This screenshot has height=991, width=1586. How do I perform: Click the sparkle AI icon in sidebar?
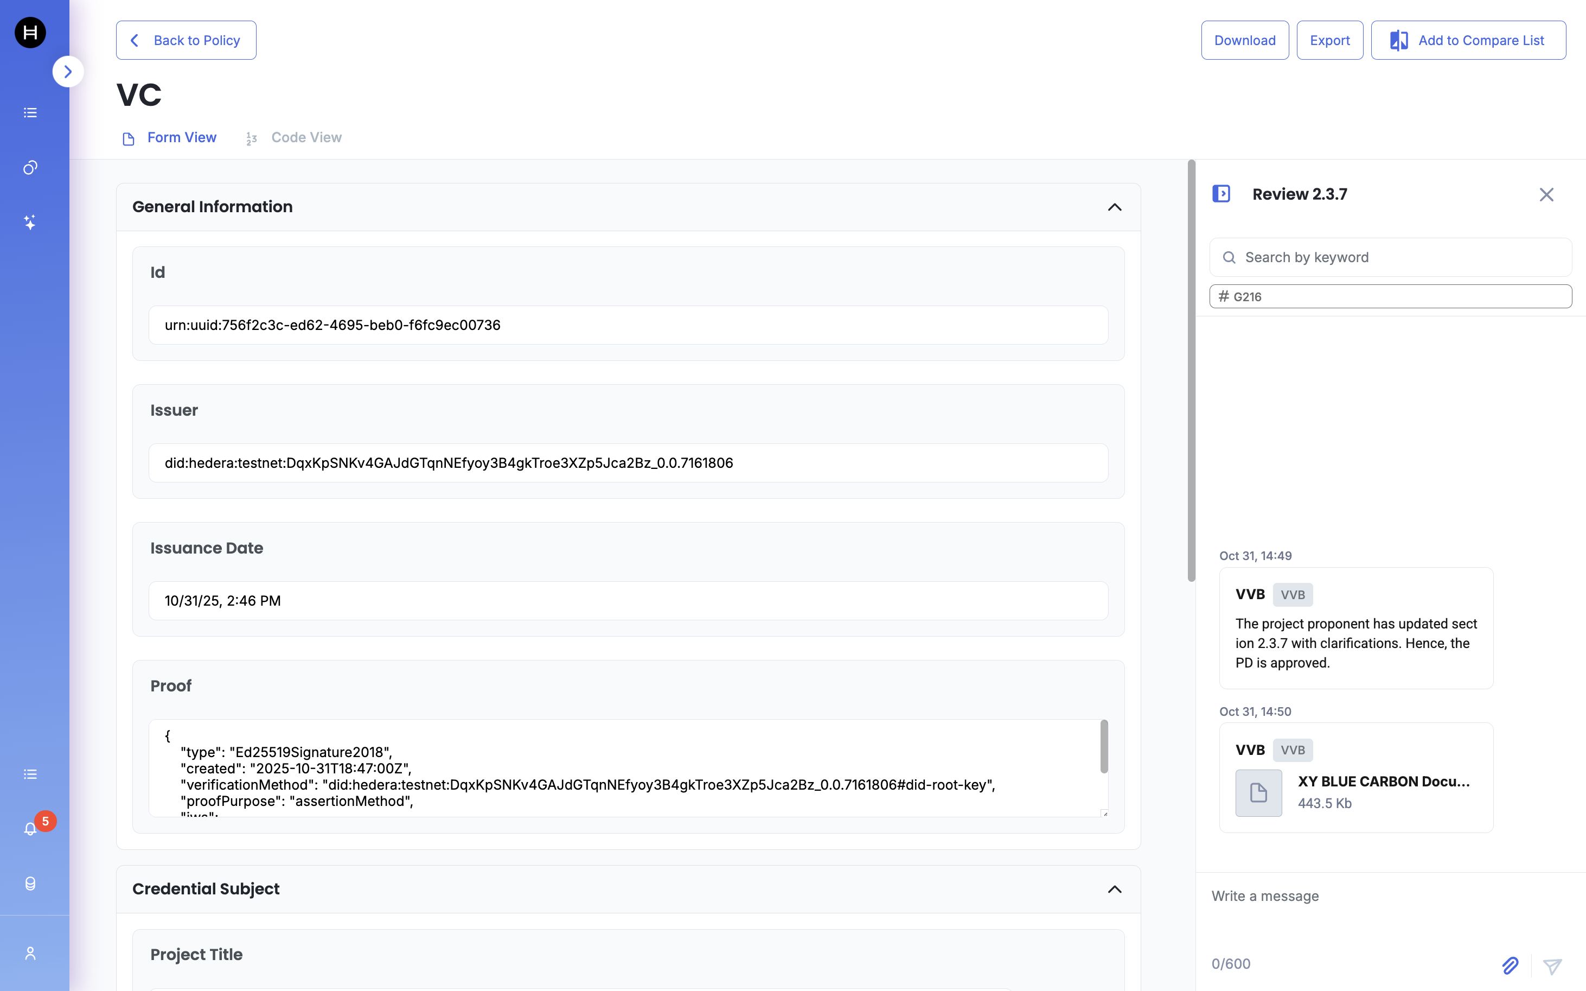click(30, 222)
